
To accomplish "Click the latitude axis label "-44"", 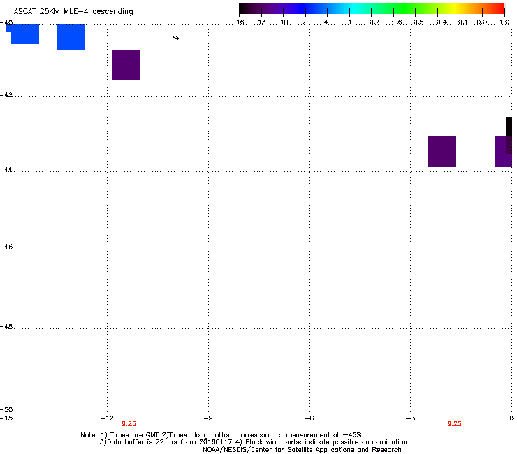I will point(6,170).
